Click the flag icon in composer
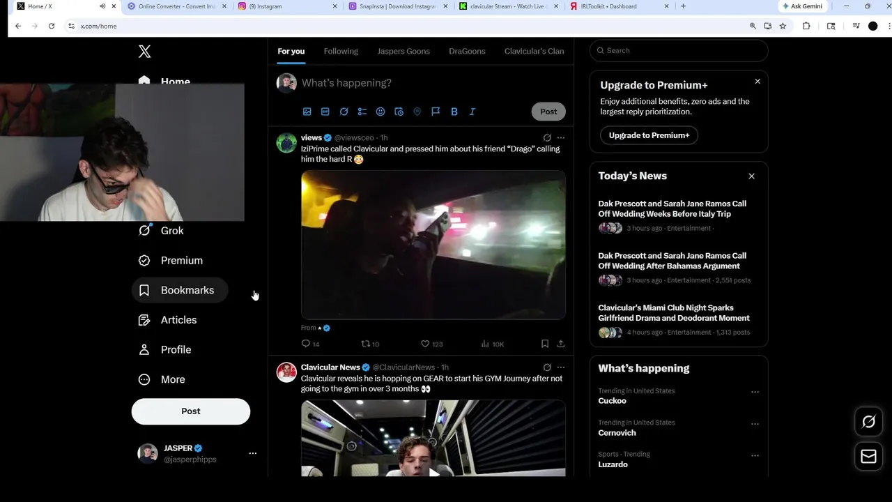 coord(436,112)
